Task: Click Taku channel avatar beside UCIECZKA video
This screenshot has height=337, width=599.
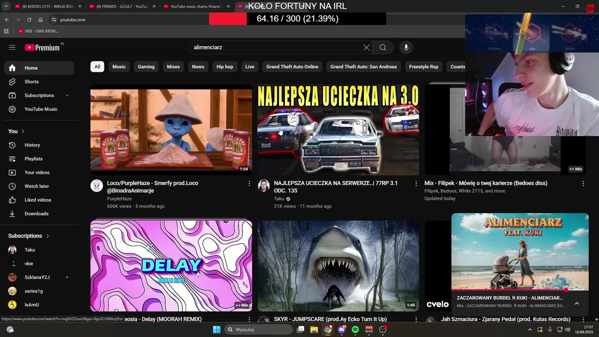Action: click(x=264, y=186)
